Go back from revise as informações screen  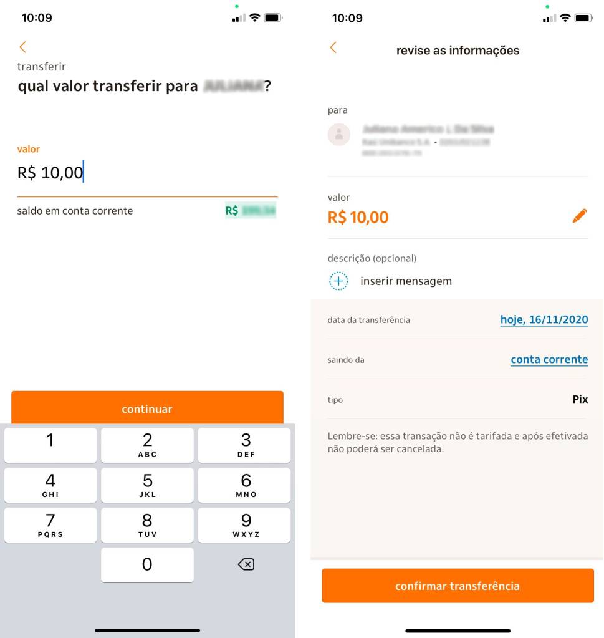(x=333, y=47)
